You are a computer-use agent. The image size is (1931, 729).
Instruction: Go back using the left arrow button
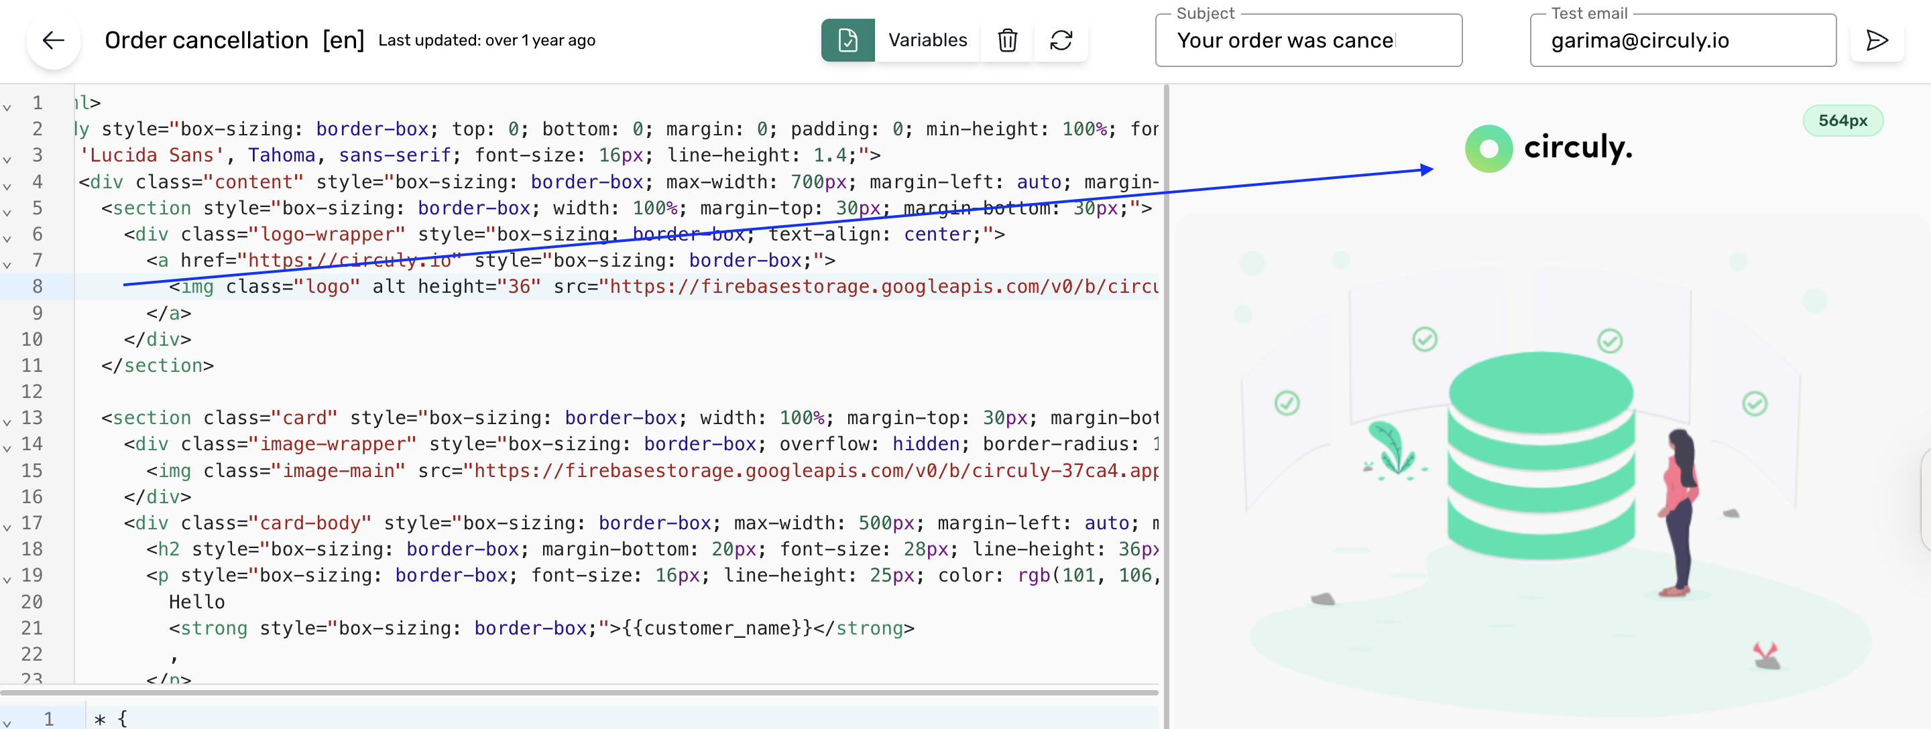[x=53, y=40]
